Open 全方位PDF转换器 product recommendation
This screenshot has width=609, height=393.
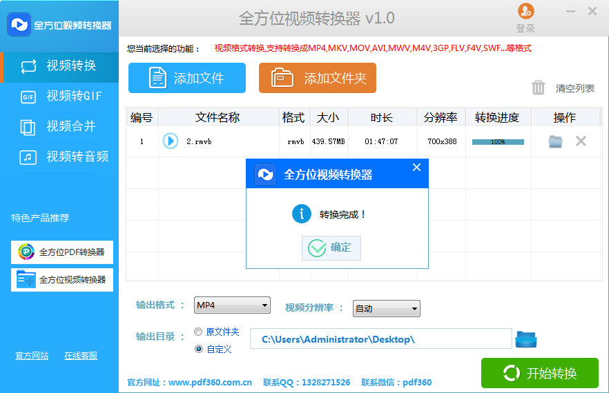coord(62,252)
